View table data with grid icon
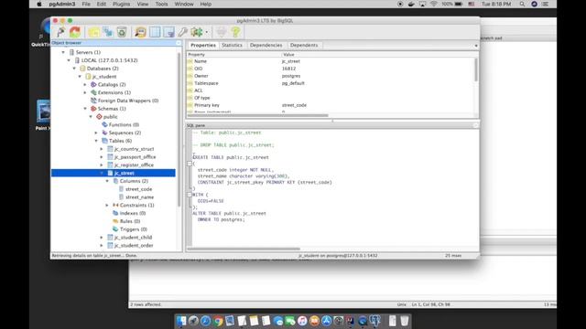Image resolution: width=586 pixels, height=329 pixels. (x=155, y=33)
